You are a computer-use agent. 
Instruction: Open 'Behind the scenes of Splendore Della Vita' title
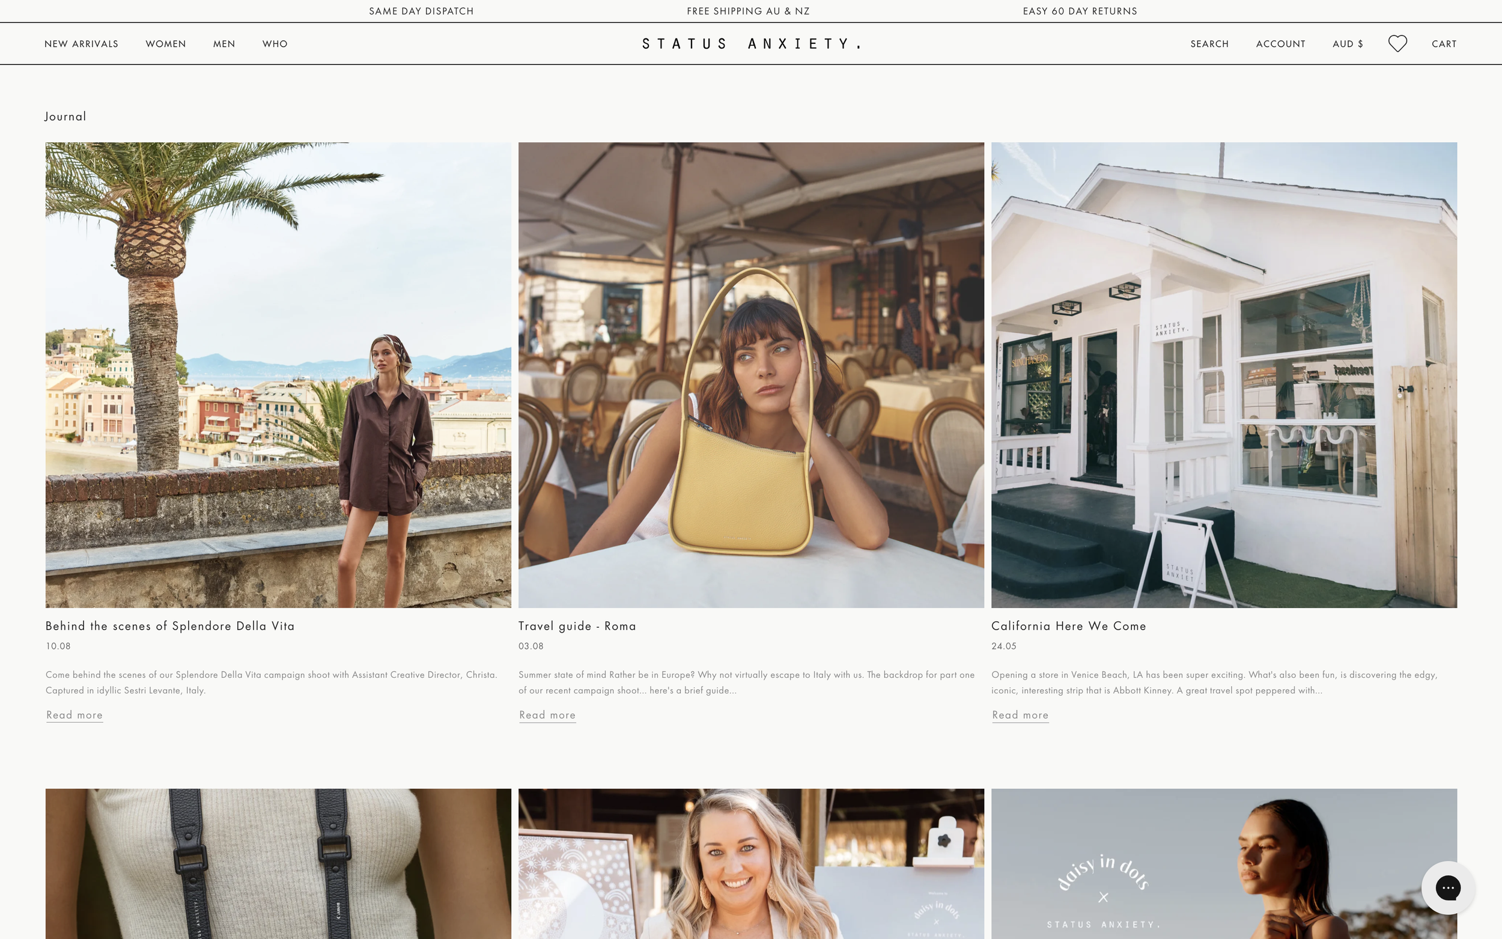tap(170, 626)
